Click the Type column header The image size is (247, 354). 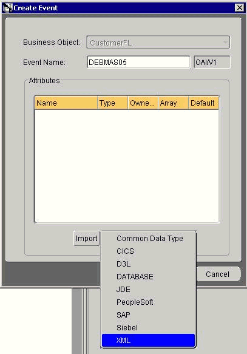[113, 103]
